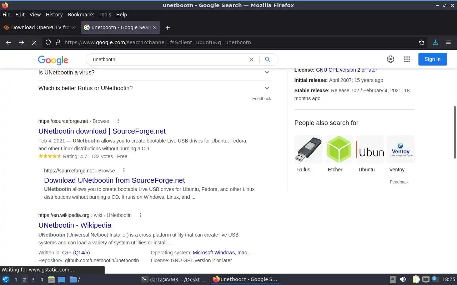Go forward one page
This screenshot has width=457, height=285.
click(21, 42)
